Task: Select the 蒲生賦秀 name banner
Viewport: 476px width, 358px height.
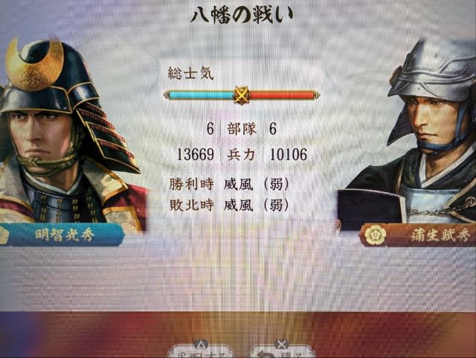Action: click(418, 235)
